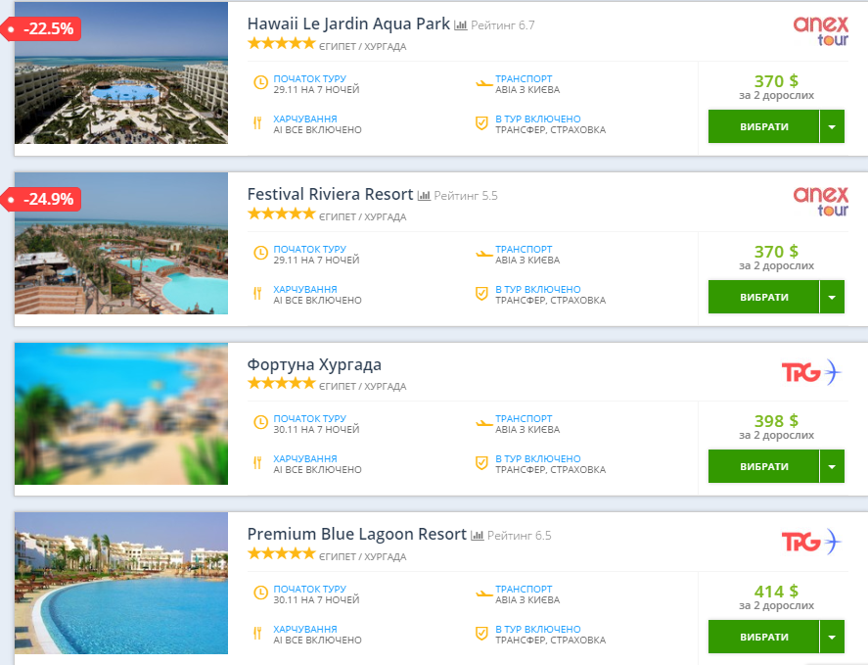Click the fork and knife icon on Premium Blue Lagoon
The height and width of the screenshot is (665, 868).
pyautogui.click(x=258, y=634)
